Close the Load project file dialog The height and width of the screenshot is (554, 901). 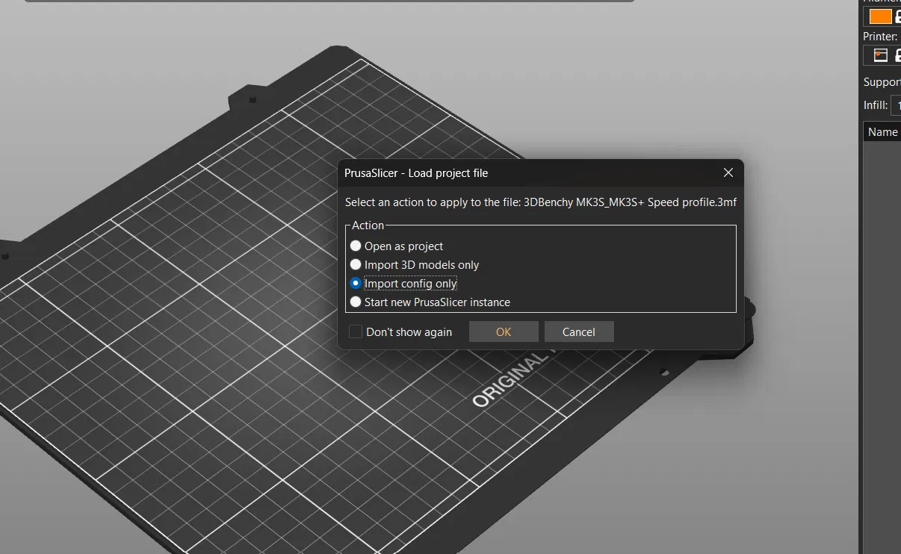[728, 173]
